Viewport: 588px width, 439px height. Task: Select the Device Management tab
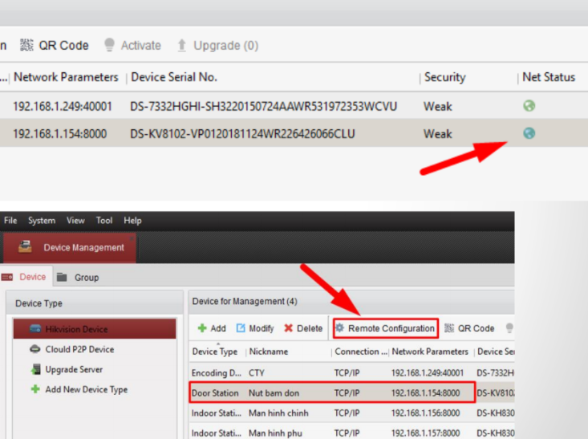83,247
